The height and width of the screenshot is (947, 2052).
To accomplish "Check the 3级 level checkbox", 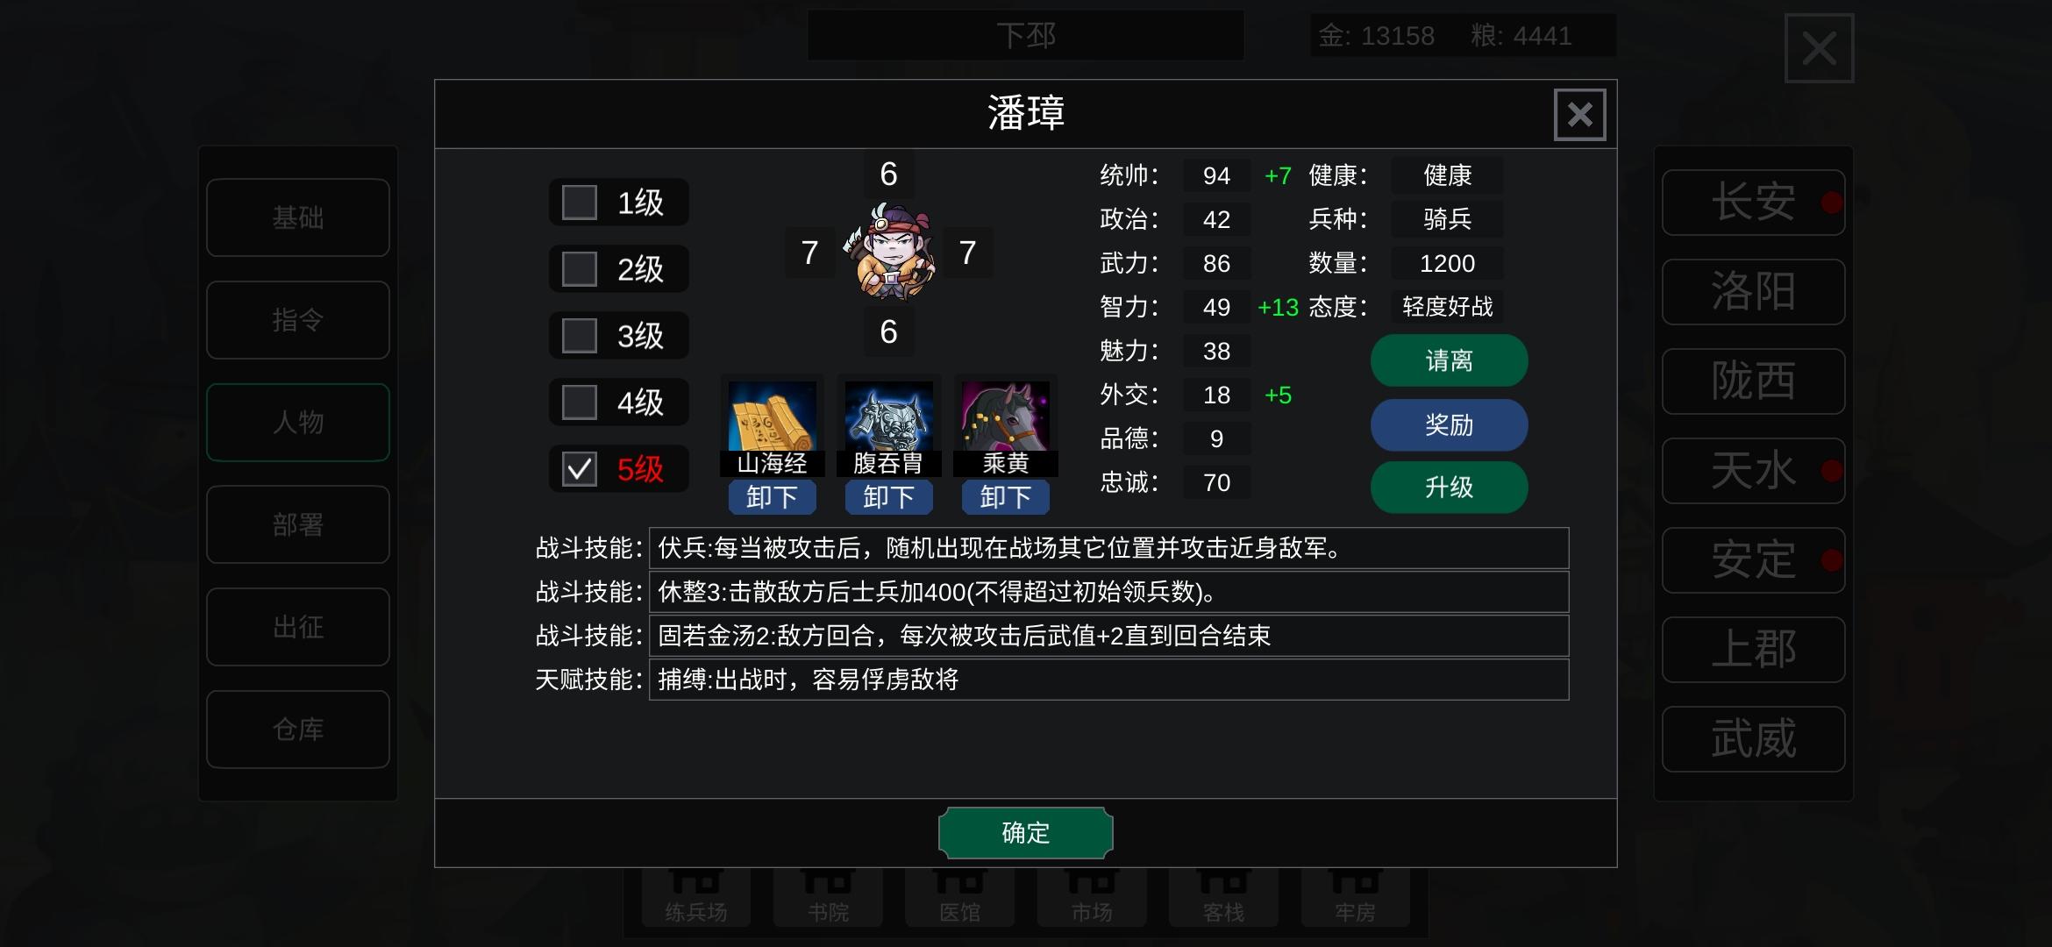I will pyautogui.click(x=579, y=336).
